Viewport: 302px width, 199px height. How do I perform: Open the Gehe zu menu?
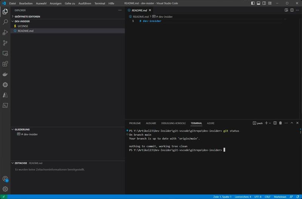pyautogui.click(x=70, y=3)
